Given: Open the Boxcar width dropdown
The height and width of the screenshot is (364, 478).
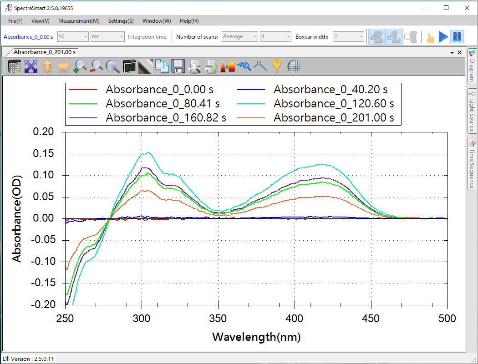Looking at the screenshot, I should click(348, 37).
